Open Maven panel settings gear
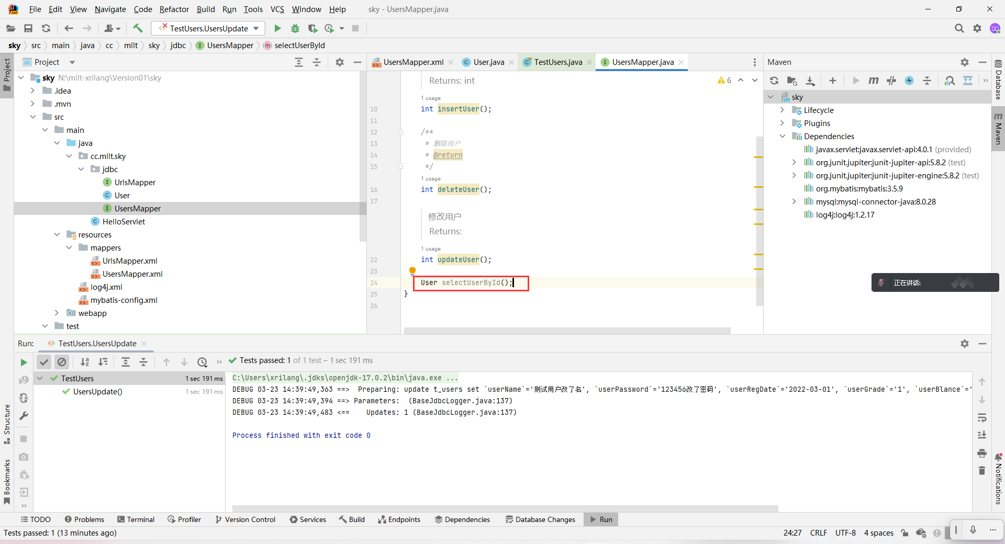Screen dimensions: 1005x544 (965, 62)
